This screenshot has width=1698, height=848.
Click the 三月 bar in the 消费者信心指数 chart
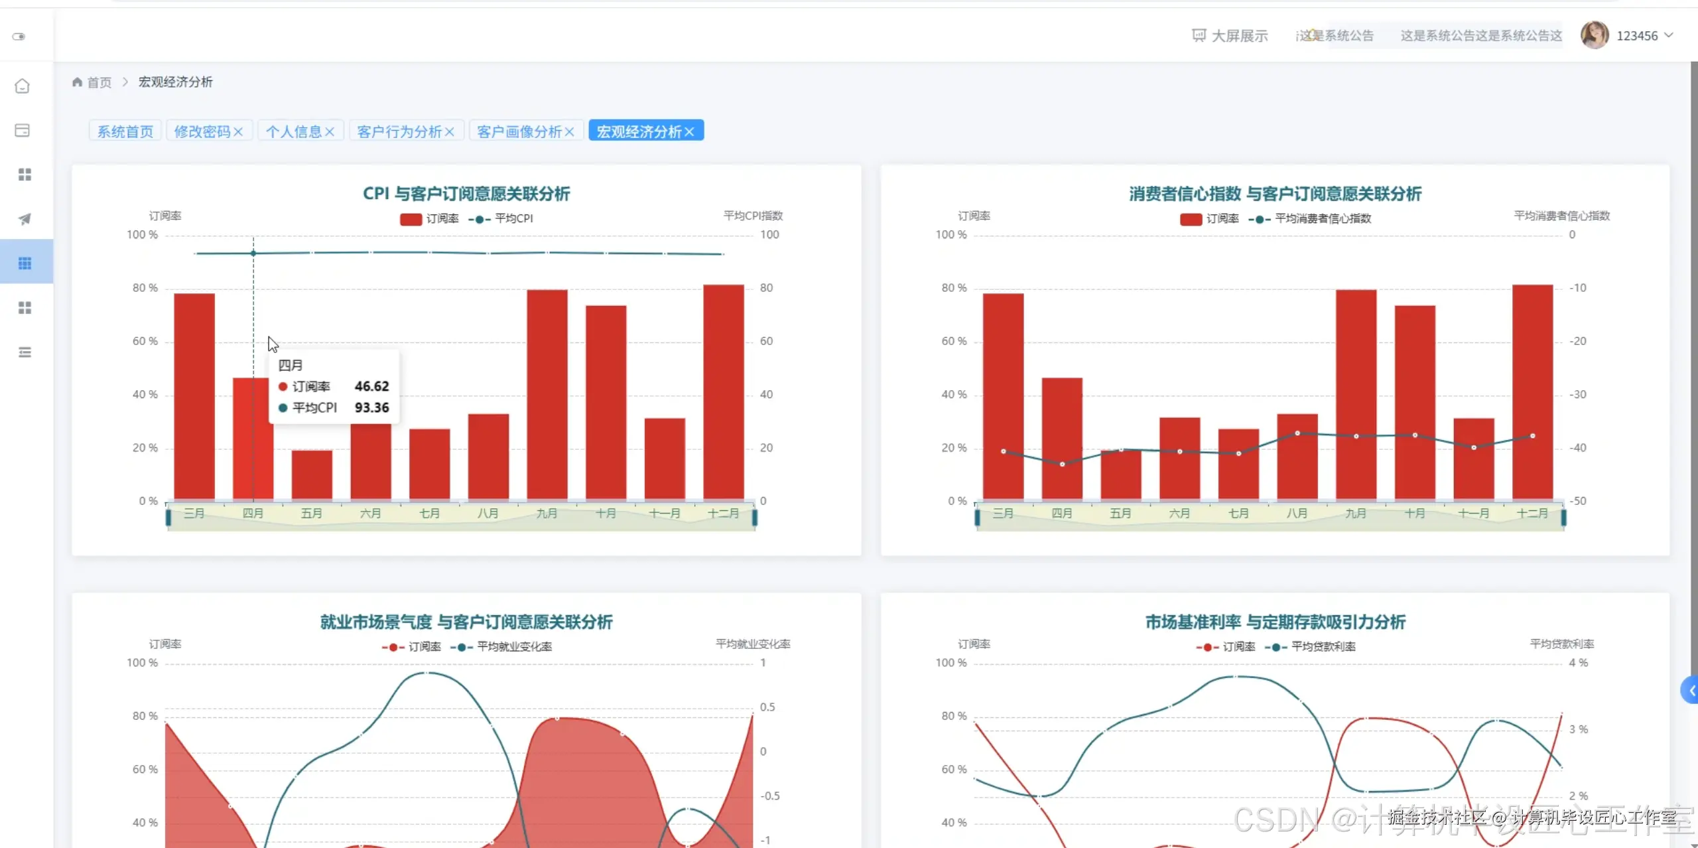point(1004,397)
